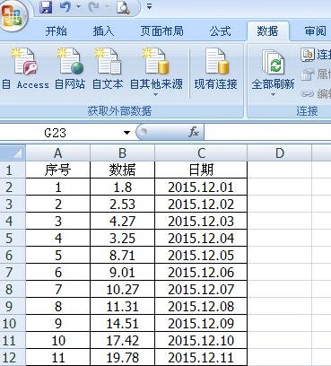331x366 pixels.
Task: Open the 连接 workbook connections button
Action: coord(316,55)
